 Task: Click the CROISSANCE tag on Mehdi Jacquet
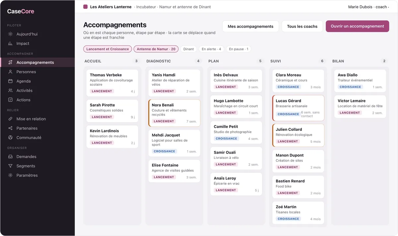click(165, 151)
